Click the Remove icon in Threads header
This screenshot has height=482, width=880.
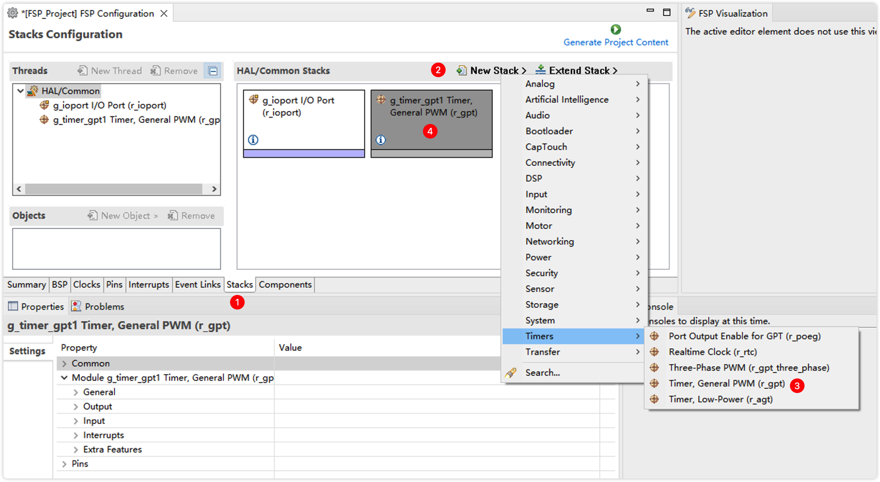coord(155,70)
